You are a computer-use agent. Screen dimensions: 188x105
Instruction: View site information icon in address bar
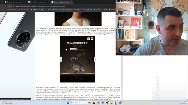[x=13, y=6]
